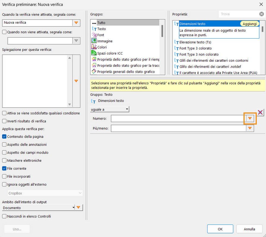The height and width of the screenshot is (237, 266).
Task: Open the Più/meno field orange arrow
Action: (250, 128)
